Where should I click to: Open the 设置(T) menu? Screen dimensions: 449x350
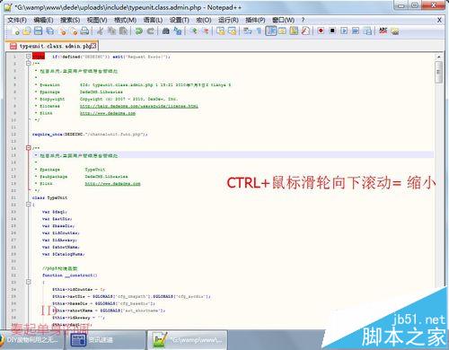[x=180, y=20]
